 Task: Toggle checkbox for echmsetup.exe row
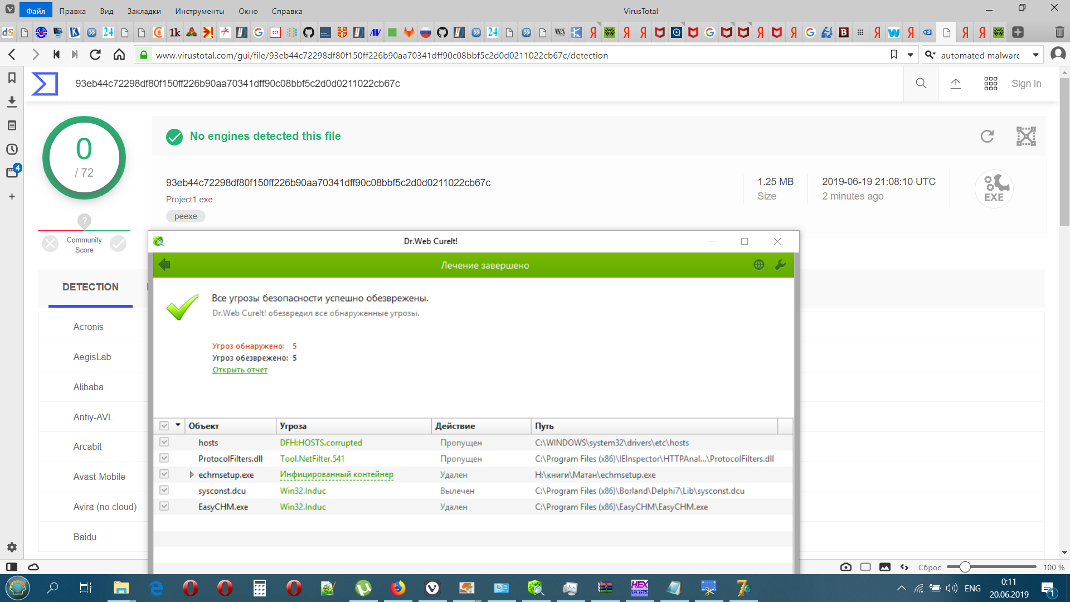[x=164, y=474]
